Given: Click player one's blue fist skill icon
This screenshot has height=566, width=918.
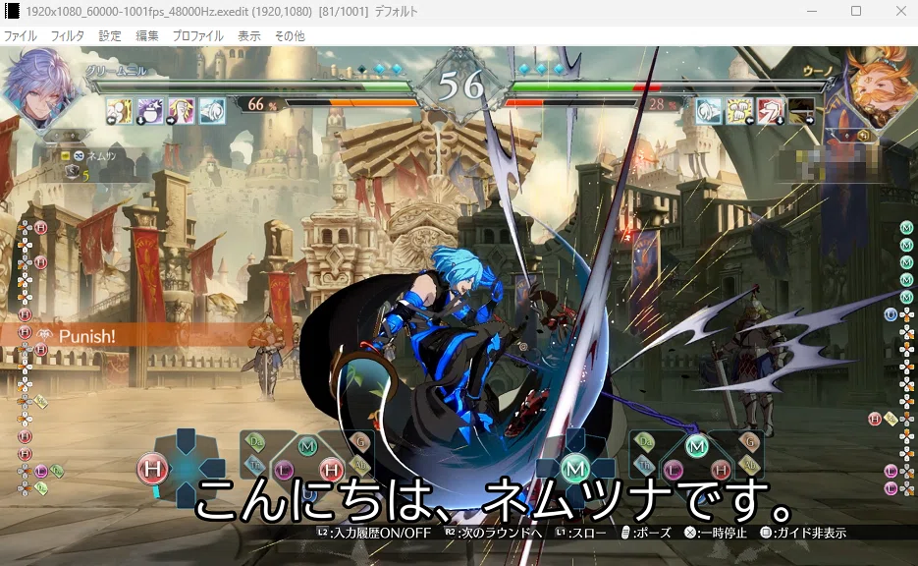Looking at the screenshot, I should point(212,111).
